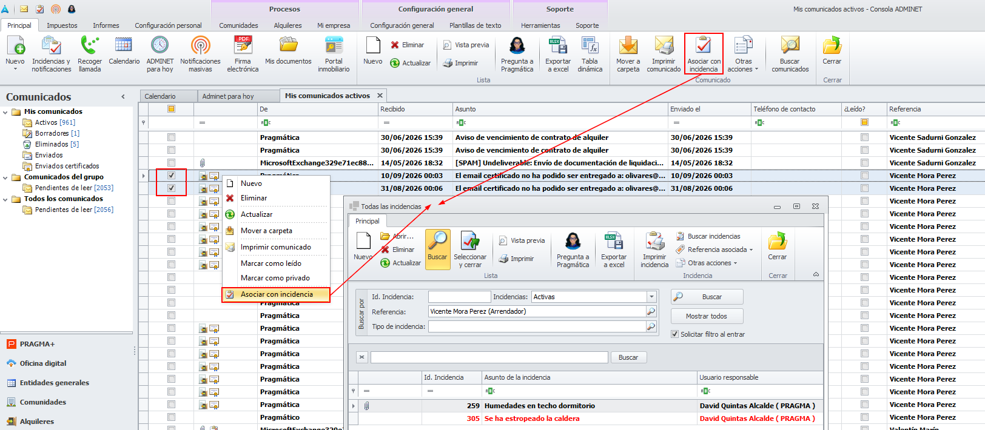Screen dimensions: 985x430
Task: Switch to the Impuestos ribbon tab
Action: point(62,25)
